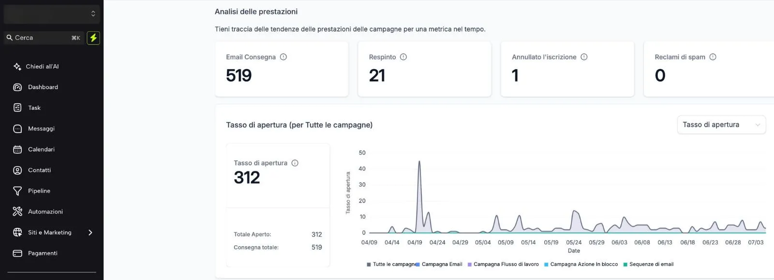This screenshot has width=774, height=280.
Task: Click the Calendari calendar icon
Action: (x=17, y=150)
